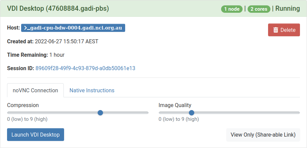
Task: Click the Compression slider handle
Action: (100, 112)
